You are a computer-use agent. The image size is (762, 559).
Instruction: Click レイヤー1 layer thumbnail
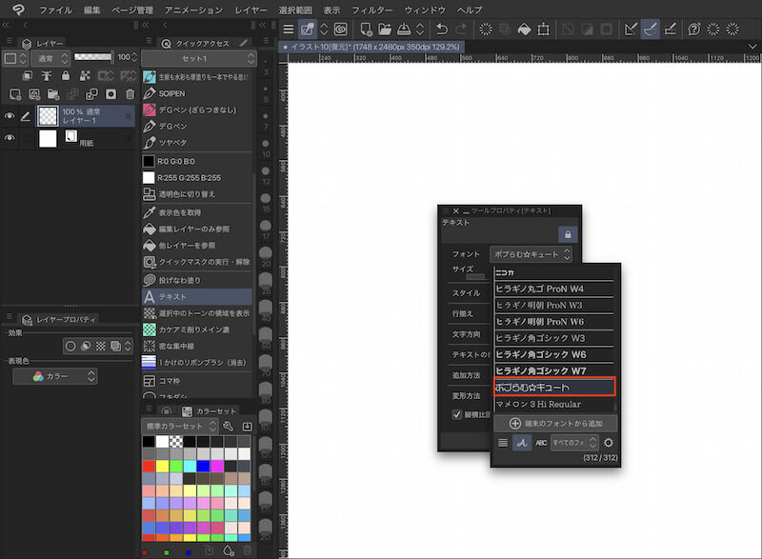(x=48, y=116)
